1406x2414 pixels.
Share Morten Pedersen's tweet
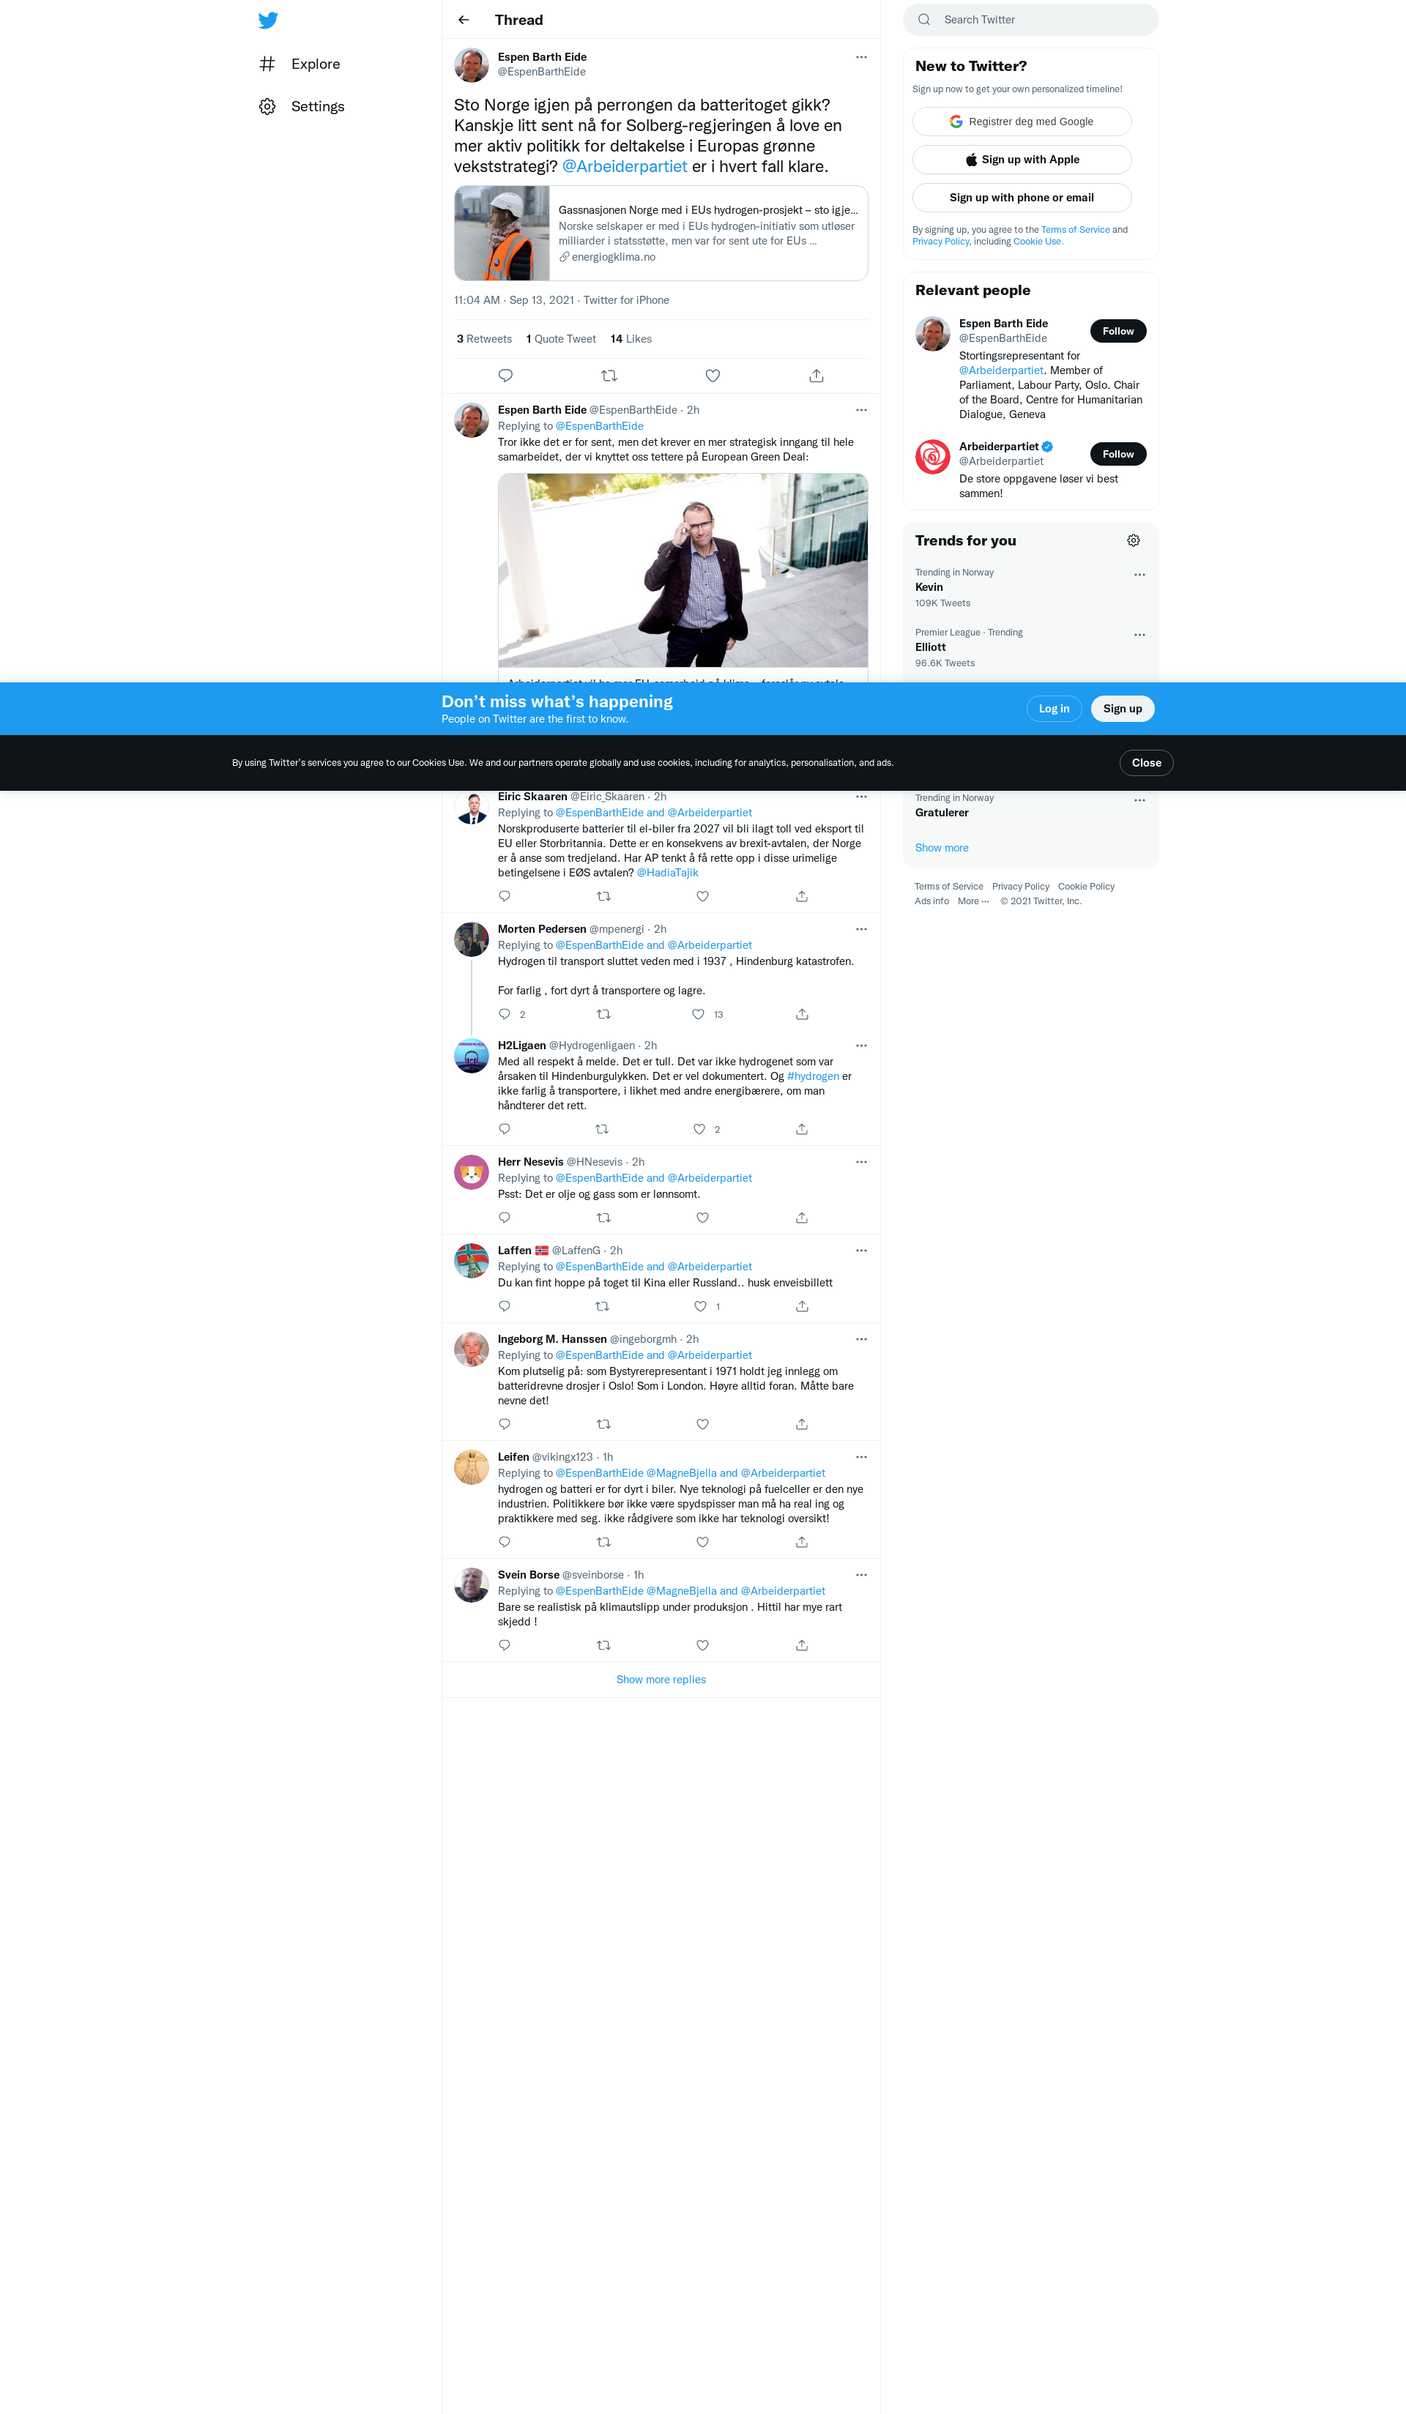(x=802, y=1015)
